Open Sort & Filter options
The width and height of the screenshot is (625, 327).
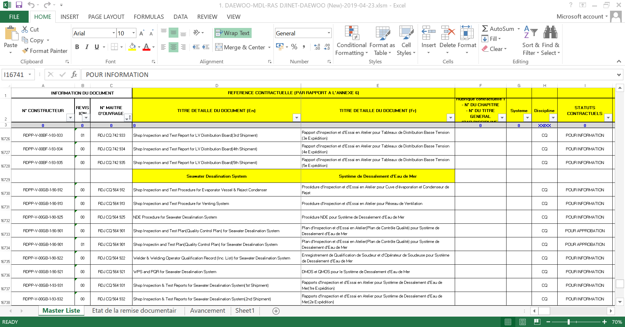point(531,41)
